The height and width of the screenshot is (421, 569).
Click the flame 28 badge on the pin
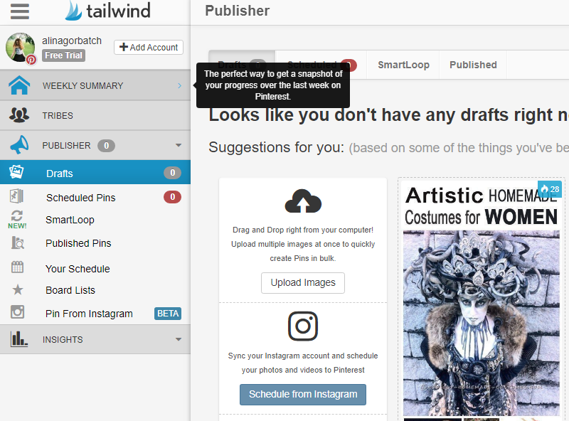pyautogui.click(x=550, y=189)
